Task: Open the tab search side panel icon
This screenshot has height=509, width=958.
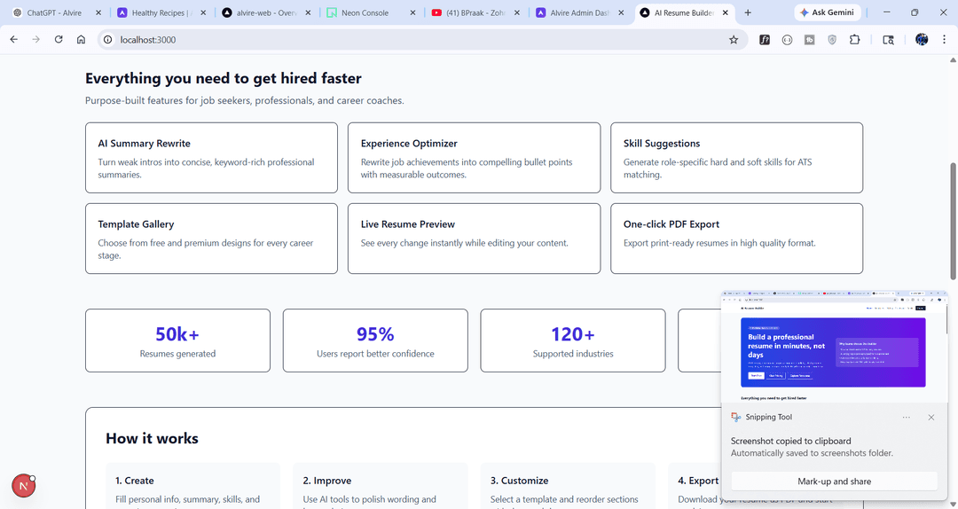Action: [x=888, y=40]
